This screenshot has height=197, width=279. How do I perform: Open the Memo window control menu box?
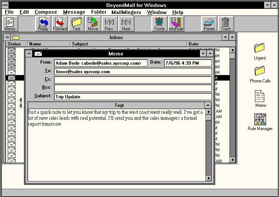29,54
